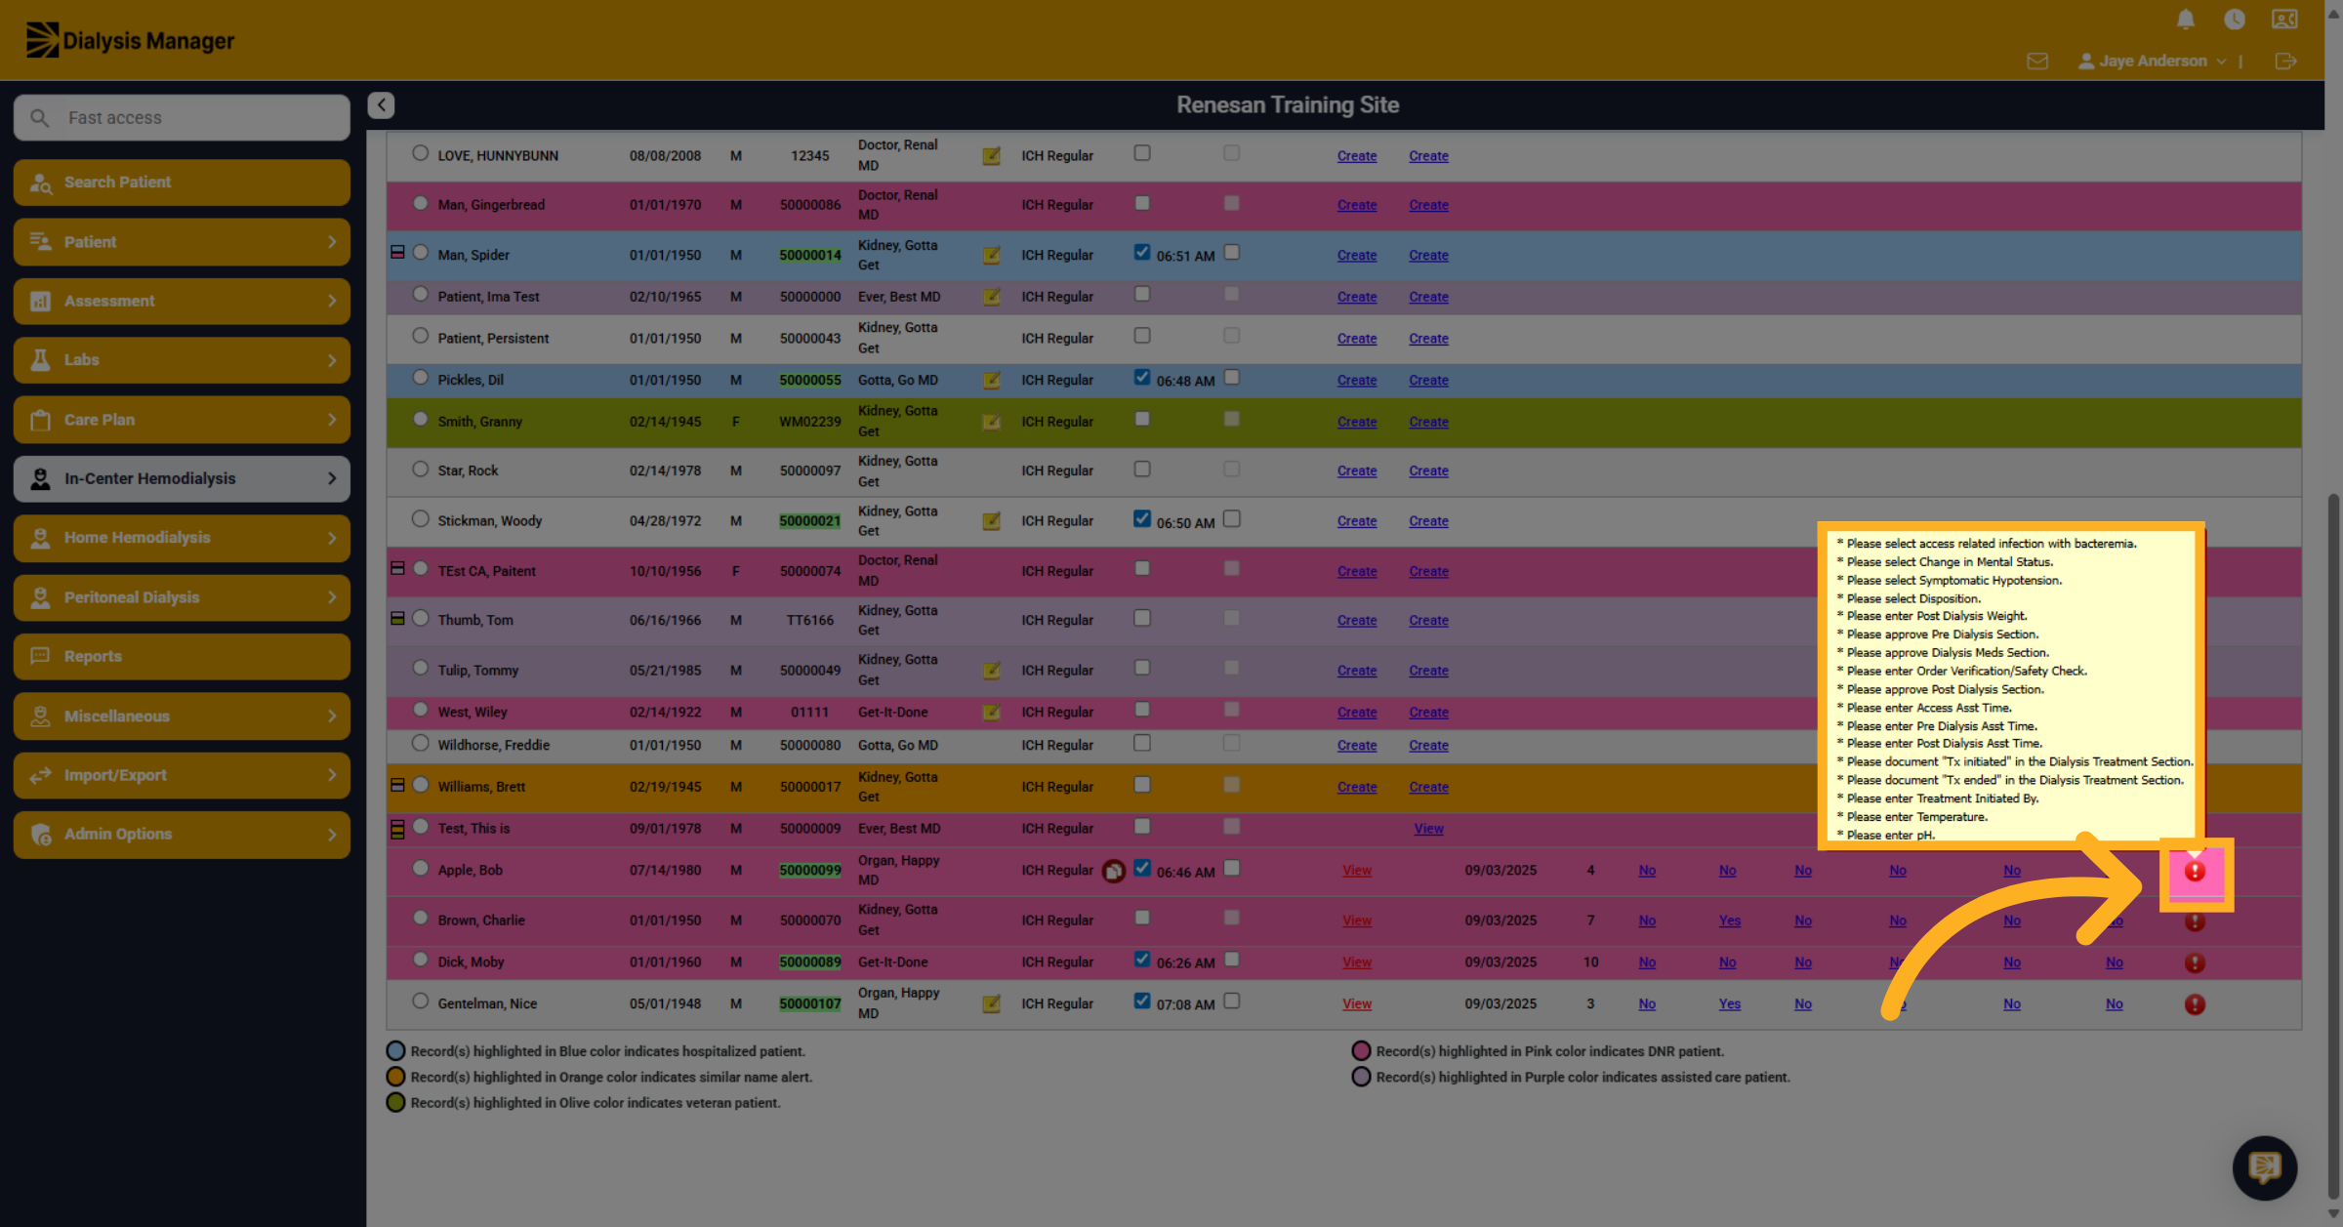Expand the Admin Options menu
Viewport: 2343px width, 1227px height.
point(182,835)
